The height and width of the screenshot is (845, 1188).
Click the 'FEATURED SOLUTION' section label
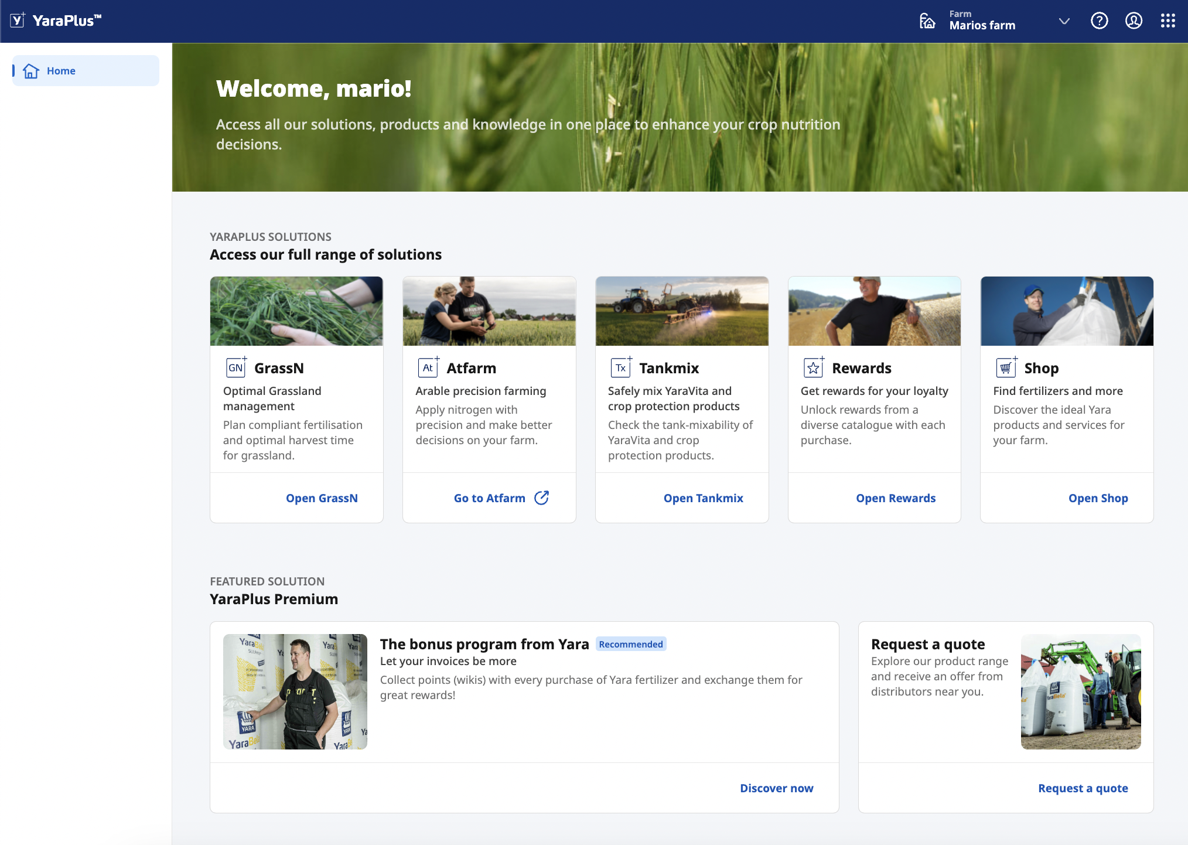coord(267,581)
